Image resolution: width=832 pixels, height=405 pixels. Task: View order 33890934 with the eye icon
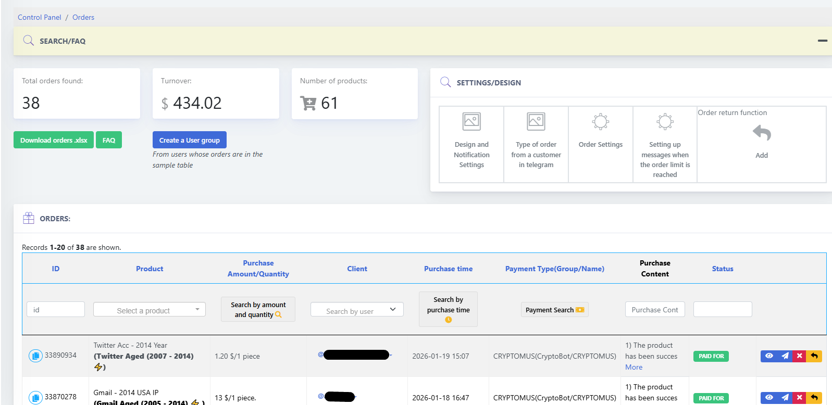pyautogui.click(x=769, y=356)
